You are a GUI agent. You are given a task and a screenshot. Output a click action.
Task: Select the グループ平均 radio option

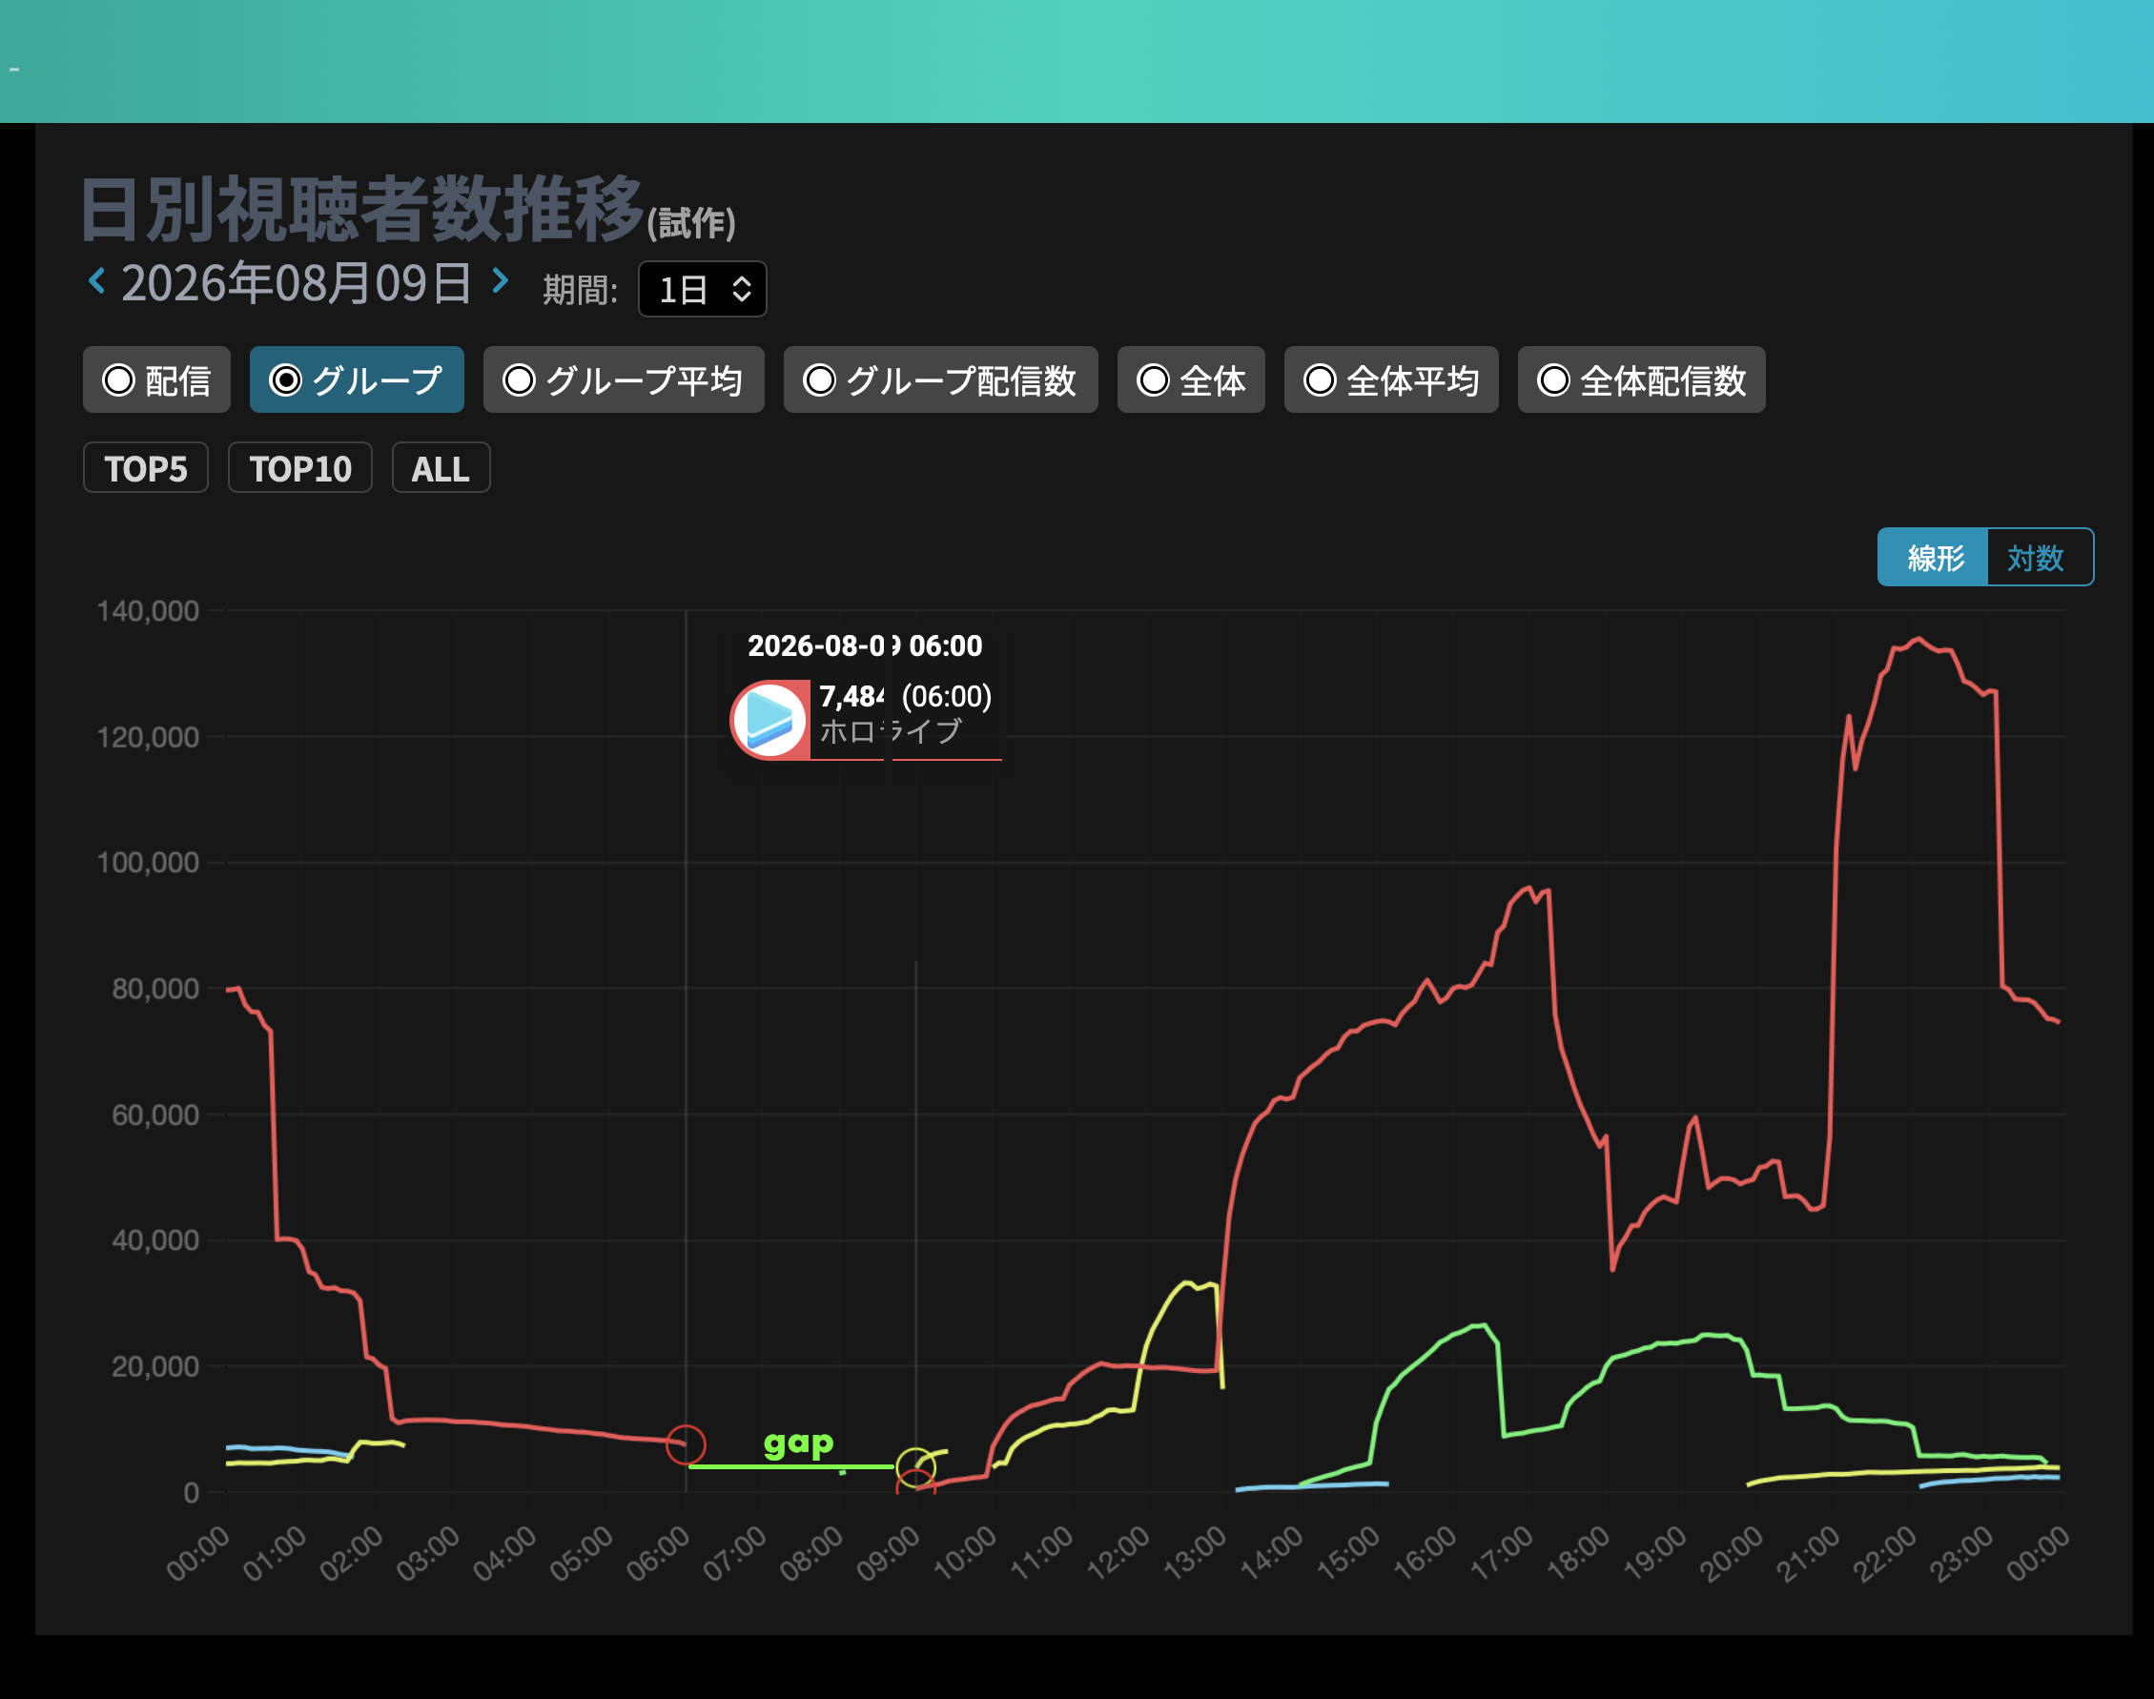pos(624,379)
